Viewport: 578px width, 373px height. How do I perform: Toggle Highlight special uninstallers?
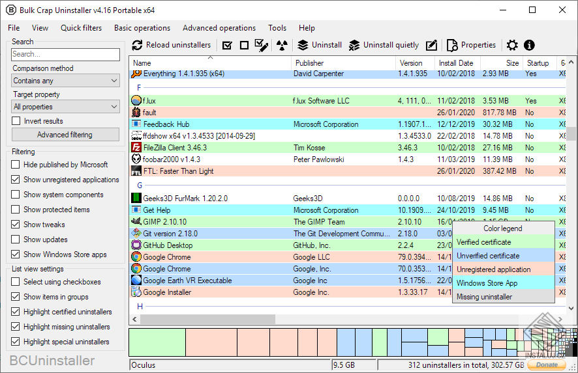pyautogui.click(x=16, y=341)
